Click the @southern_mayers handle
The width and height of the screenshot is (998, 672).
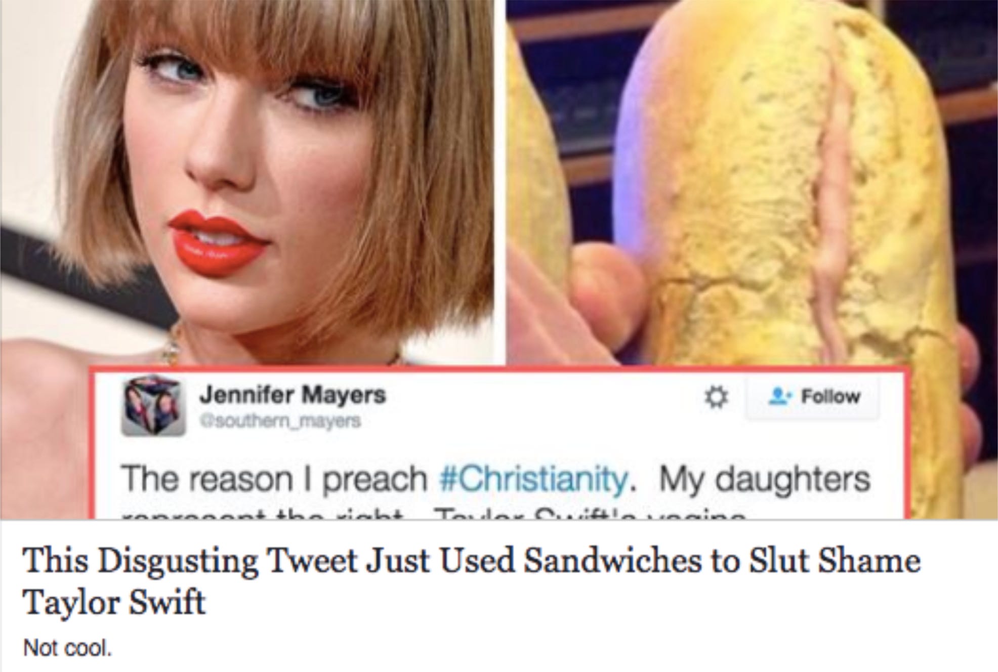(x=280, y=421)
